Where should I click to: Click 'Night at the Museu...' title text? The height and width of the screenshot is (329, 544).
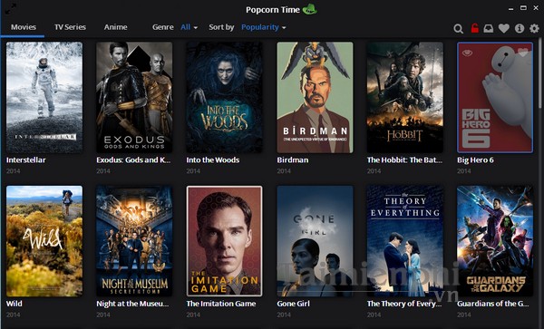[132, 304]
